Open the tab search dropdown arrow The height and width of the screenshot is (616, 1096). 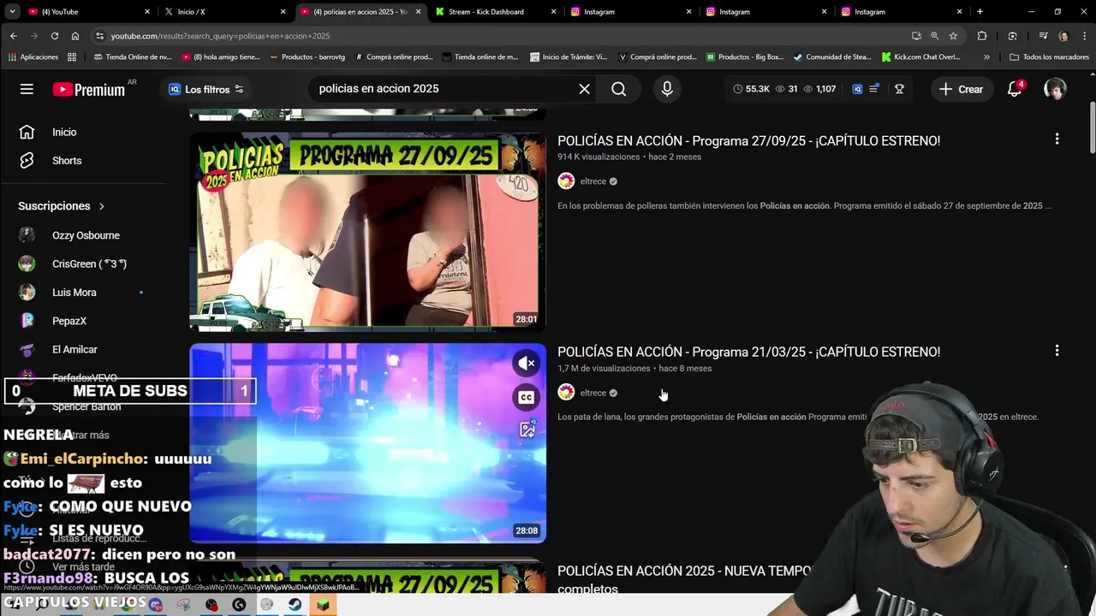(x=12, y=12)
